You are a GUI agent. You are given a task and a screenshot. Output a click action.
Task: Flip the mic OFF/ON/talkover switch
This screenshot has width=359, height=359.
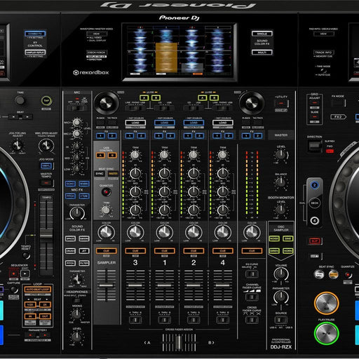click(x=76, y=108)
